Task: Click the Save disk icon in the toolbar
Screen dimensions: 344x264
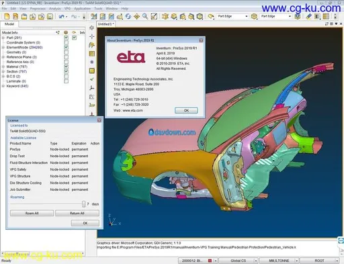Action: click(50, 16)
